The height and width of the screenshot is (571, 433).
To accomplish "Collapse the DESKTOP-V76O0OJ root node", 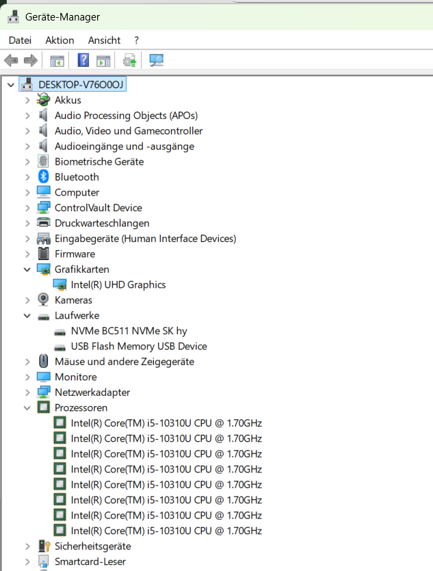I will (11, 85).
